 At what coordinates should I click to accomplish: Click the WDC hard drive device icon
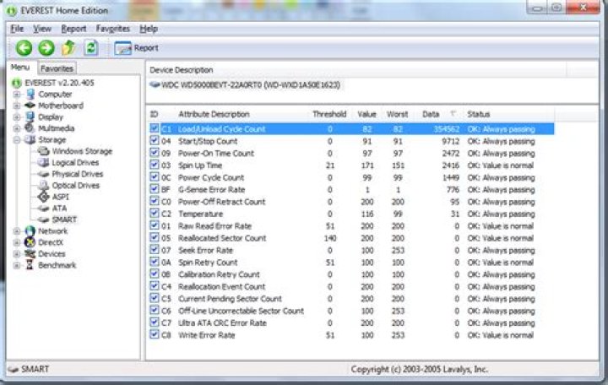155,84
